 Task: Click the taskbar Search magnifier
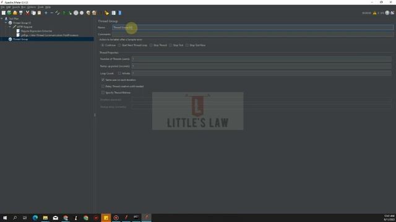click(15, 218)
